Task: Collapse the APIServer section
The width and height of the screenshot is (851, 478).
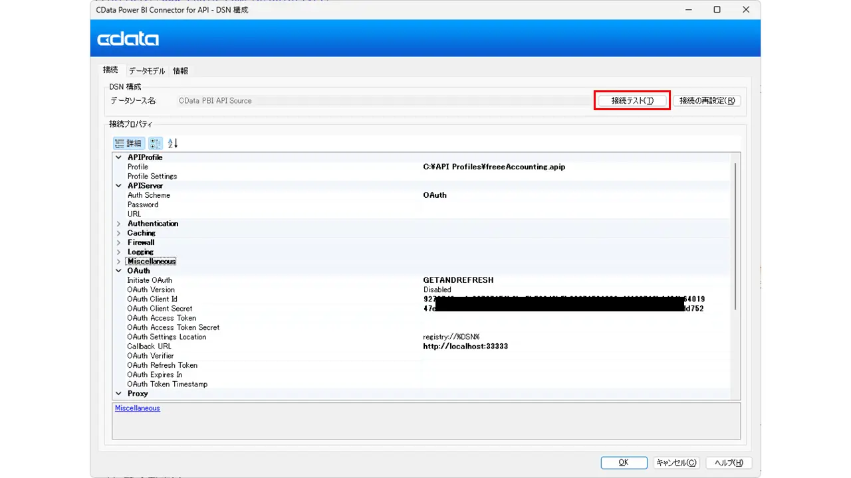Action: [x=119, y=186]
